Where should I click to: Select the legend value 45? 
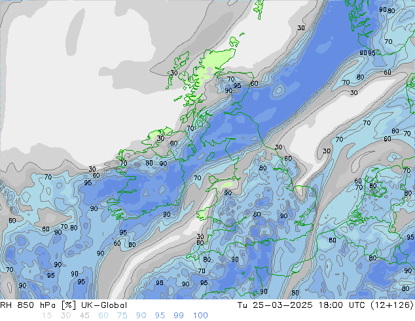(84, 316)
